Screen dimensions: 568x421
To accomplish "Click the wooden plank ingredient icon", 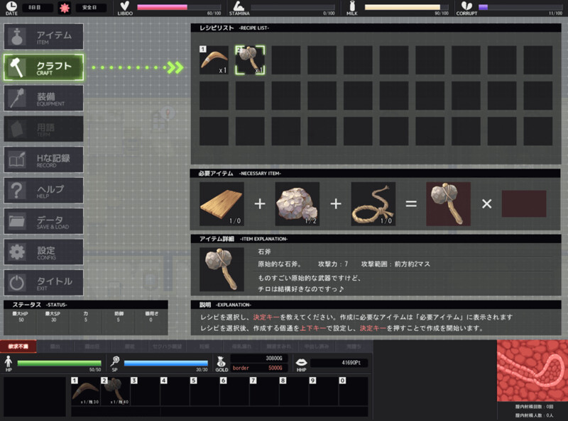I will click(x=222, y=204).
